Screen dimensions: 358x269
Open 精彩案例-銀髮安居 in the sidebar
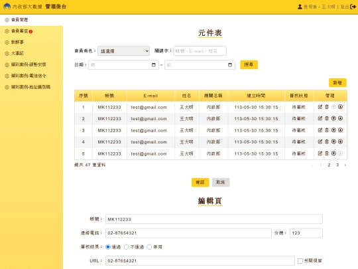[32, 64]
